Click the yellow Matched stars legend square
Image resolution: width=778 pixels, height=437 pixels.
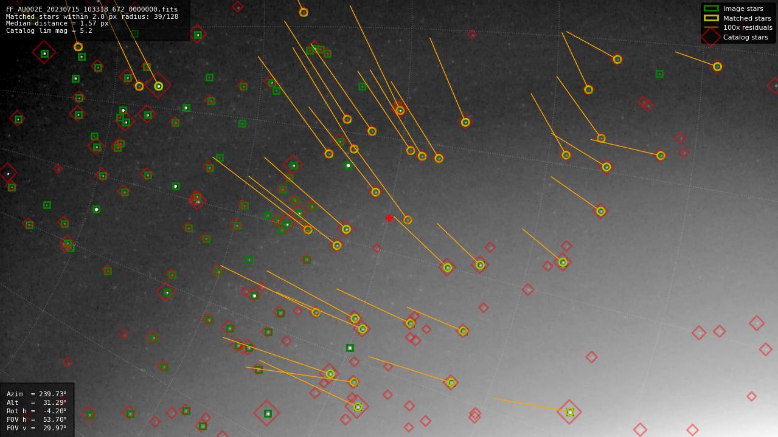click(x=710, y=18)
